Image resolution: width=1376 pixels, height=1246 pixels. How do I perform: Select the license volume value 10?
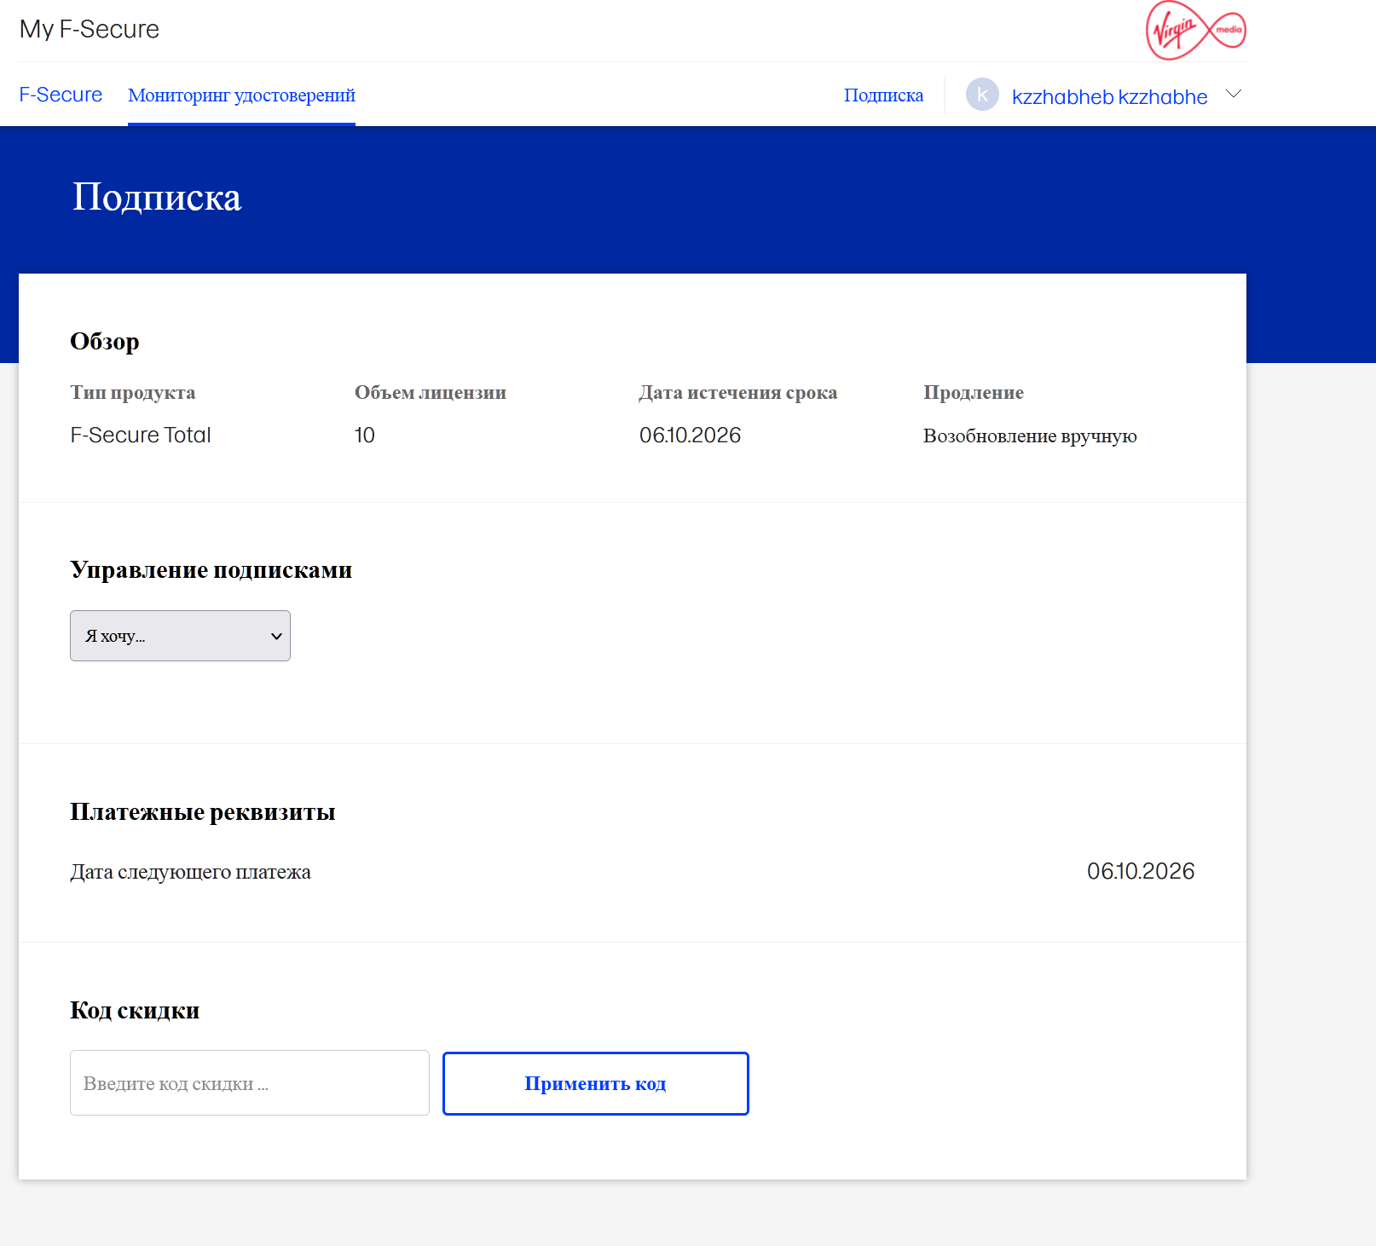pyautogui.click(x=364, y=436)
